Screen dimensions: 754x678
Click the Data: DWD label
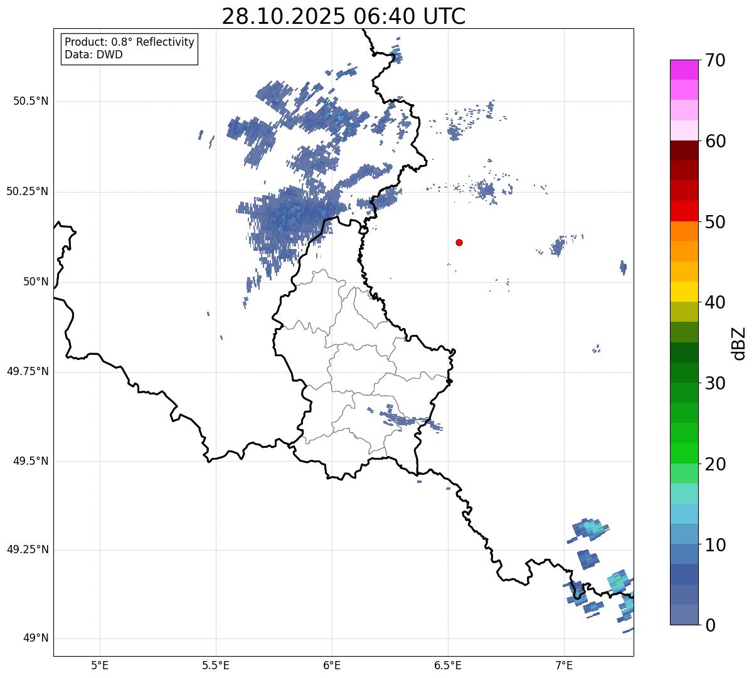click(x=93, y=55)
